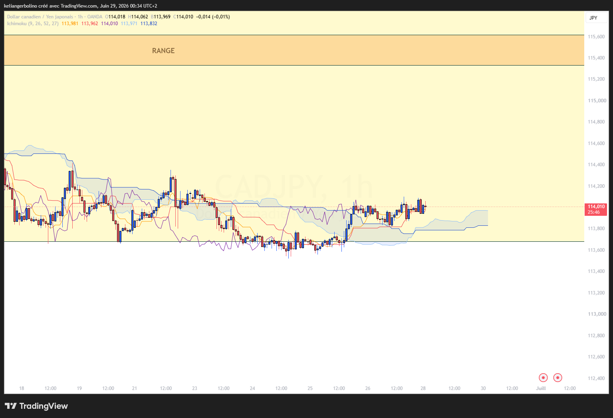Click the red Kijun value 113,962

tap(89, 24)
